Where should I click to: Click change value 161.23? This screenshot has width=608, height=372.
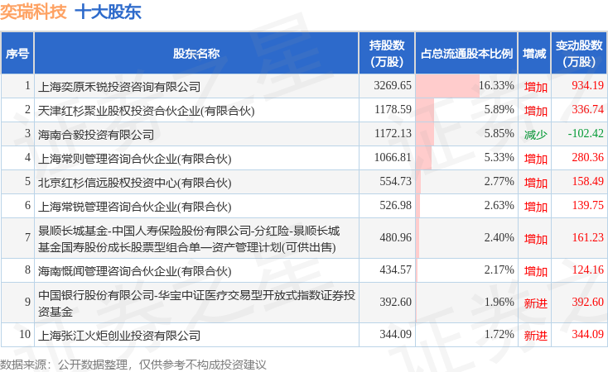pyautogui.click(x=588, y=237)
